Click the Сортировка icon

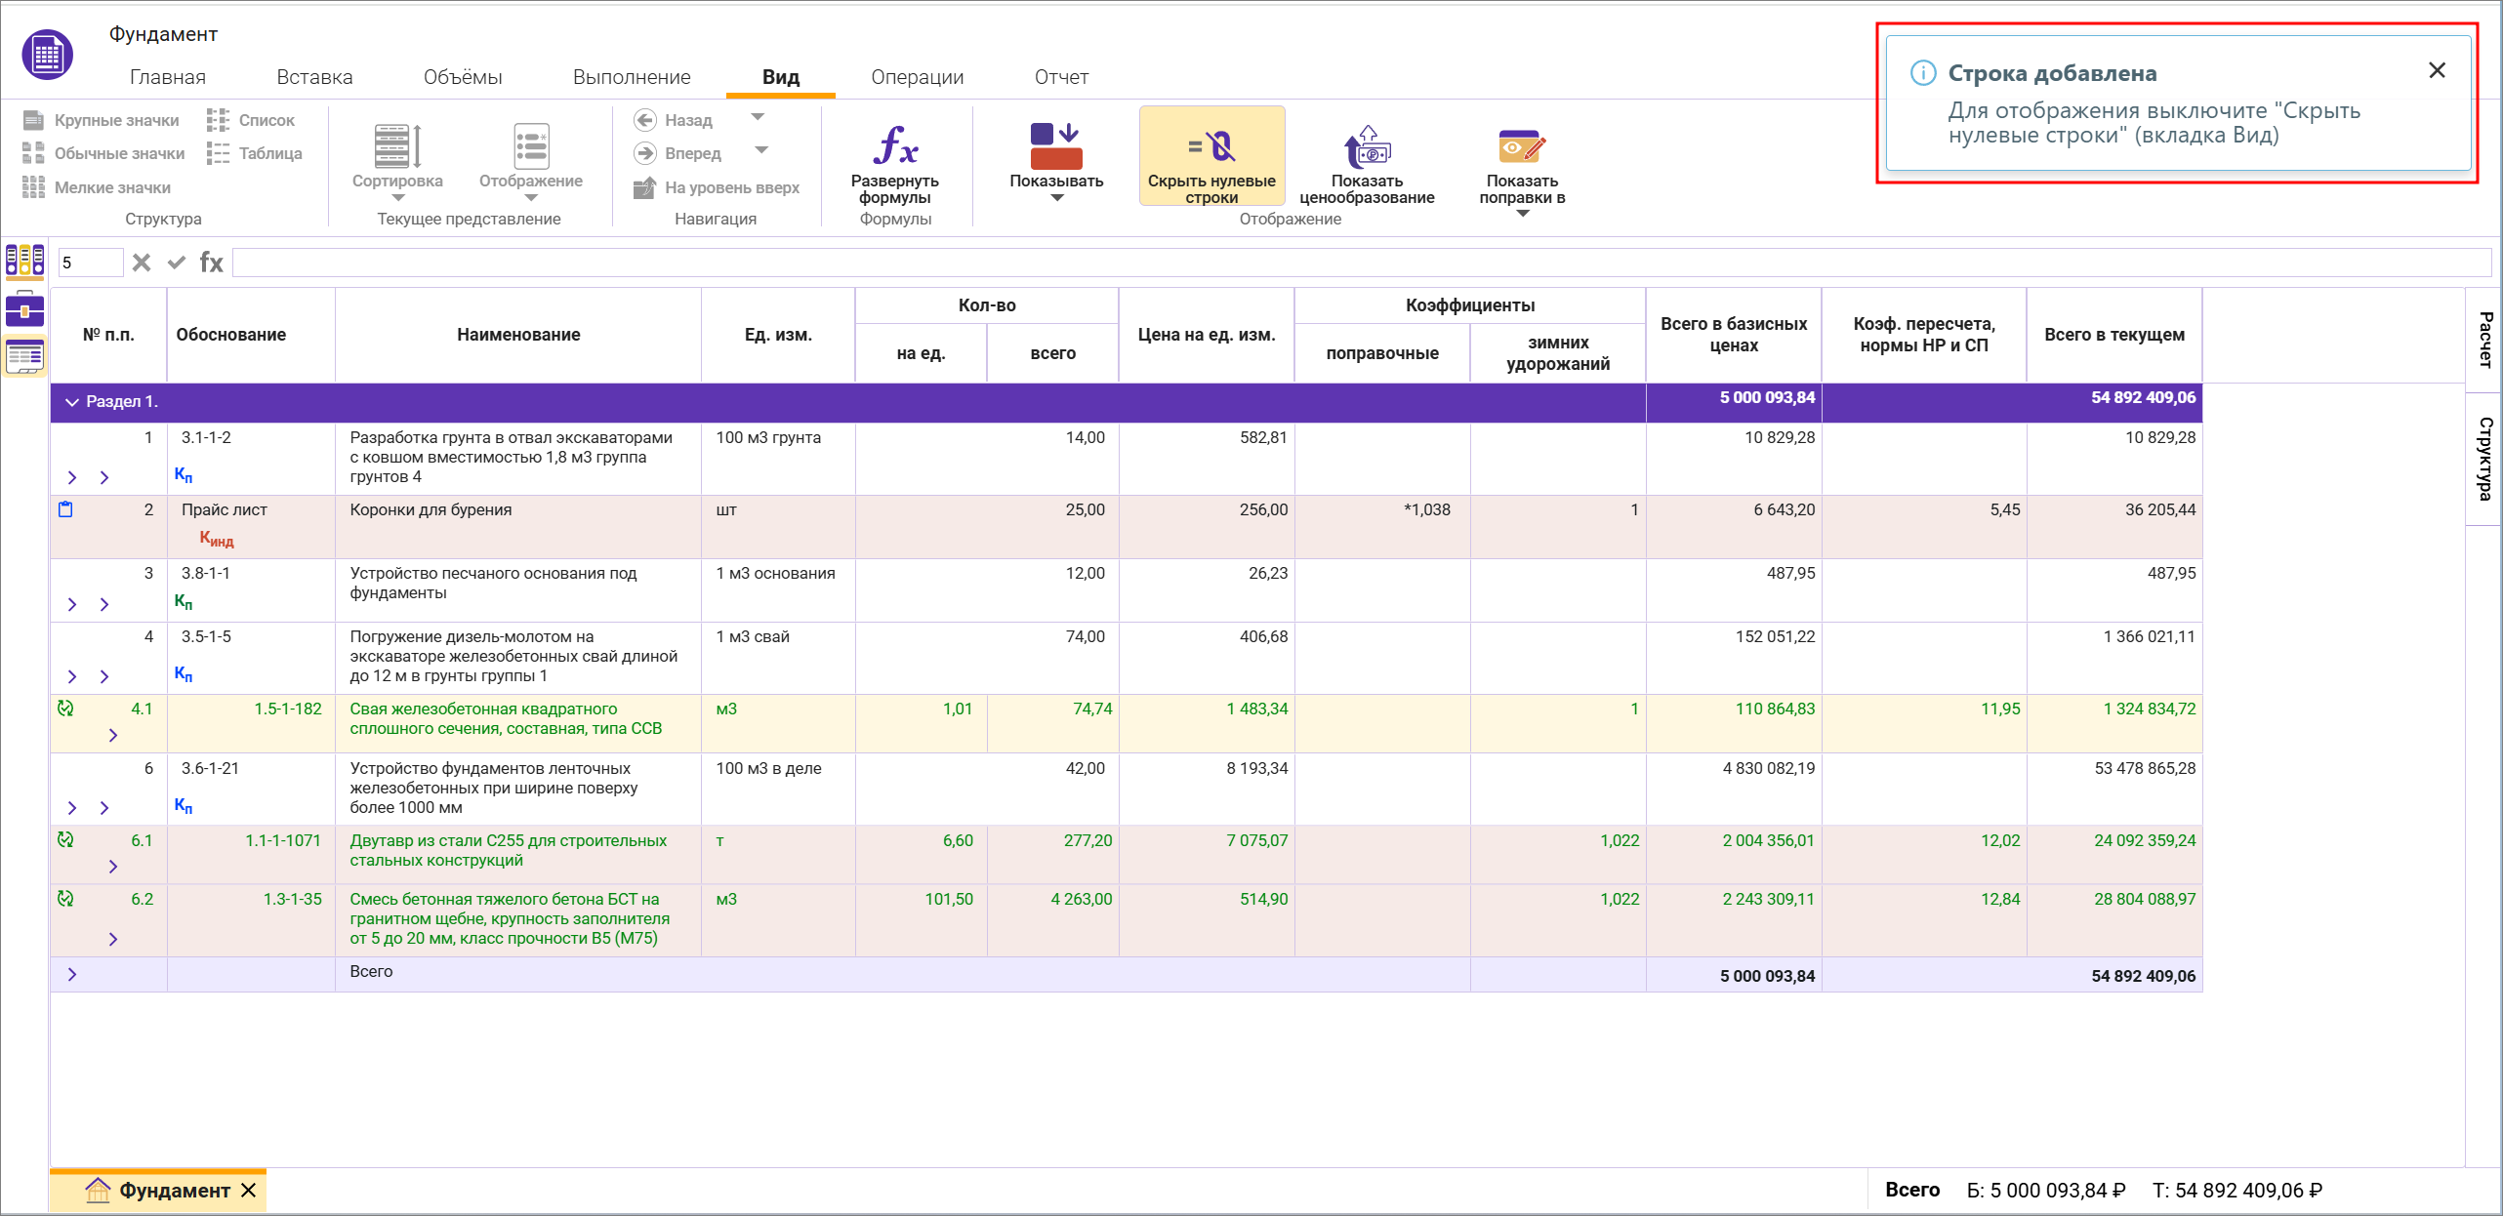tap(396, 147)
